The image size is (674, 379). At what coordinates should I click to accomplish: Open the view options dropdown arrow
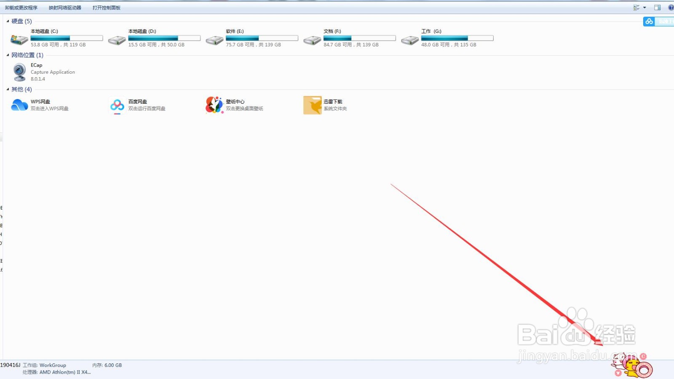[645, 8]
